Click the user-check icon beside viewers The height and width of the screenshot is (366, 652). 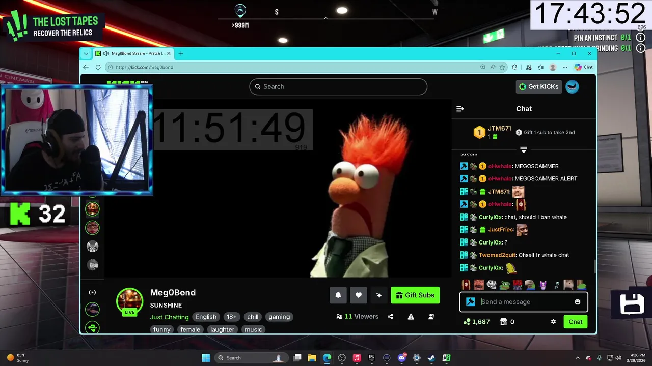(x=431, y=317)
